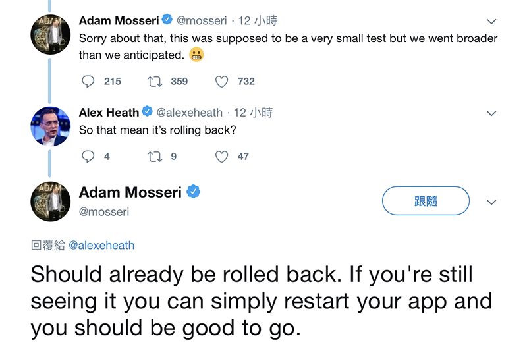The height and width of the screenshot is (351, 527).
Task: Retweet Alex Heath's tweet
Action: 155,157
